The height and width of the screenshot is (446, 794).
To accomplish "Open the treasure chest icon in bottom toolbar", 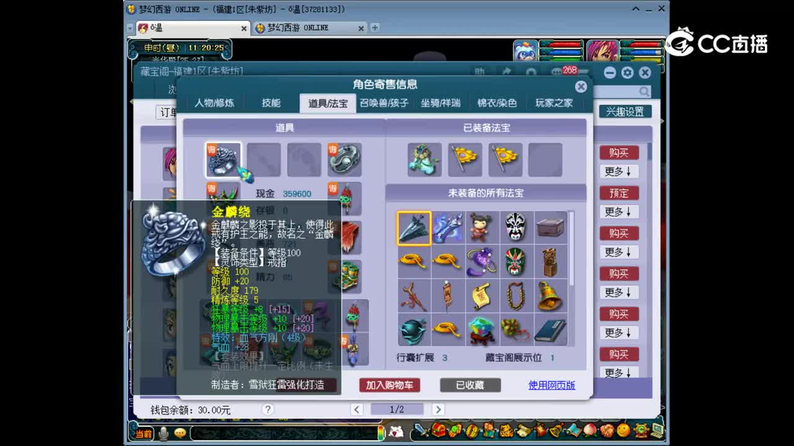I will coord(438,430).
